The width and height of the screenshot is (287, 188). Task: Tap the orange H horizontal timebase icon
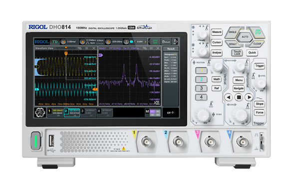pos(63,42)
